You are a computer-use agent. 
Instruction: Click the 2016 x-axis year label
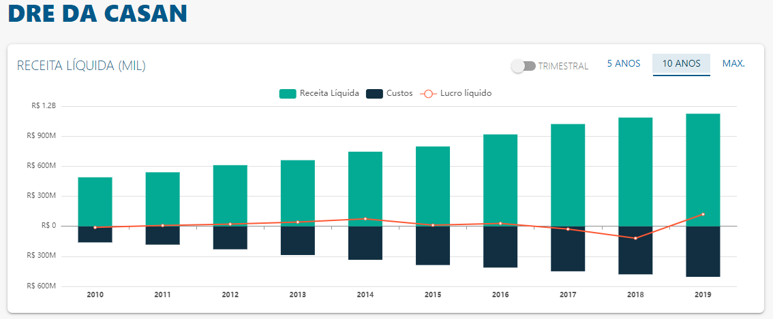coord(500,295)
